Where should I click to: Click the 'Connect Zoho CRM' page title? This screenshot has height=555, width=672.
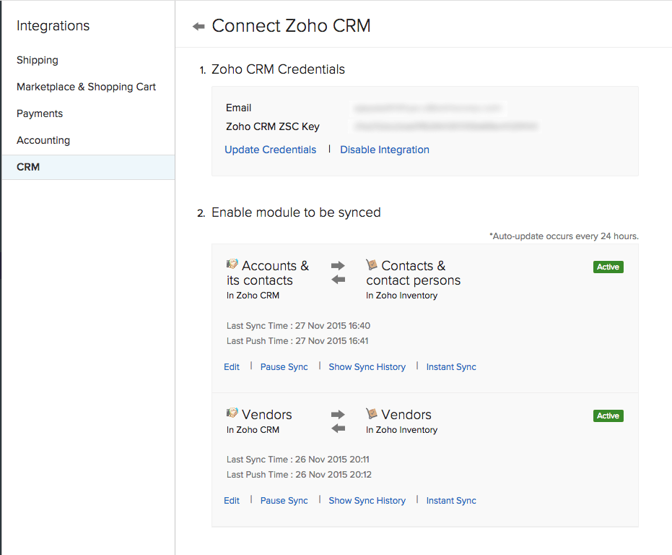291,26
